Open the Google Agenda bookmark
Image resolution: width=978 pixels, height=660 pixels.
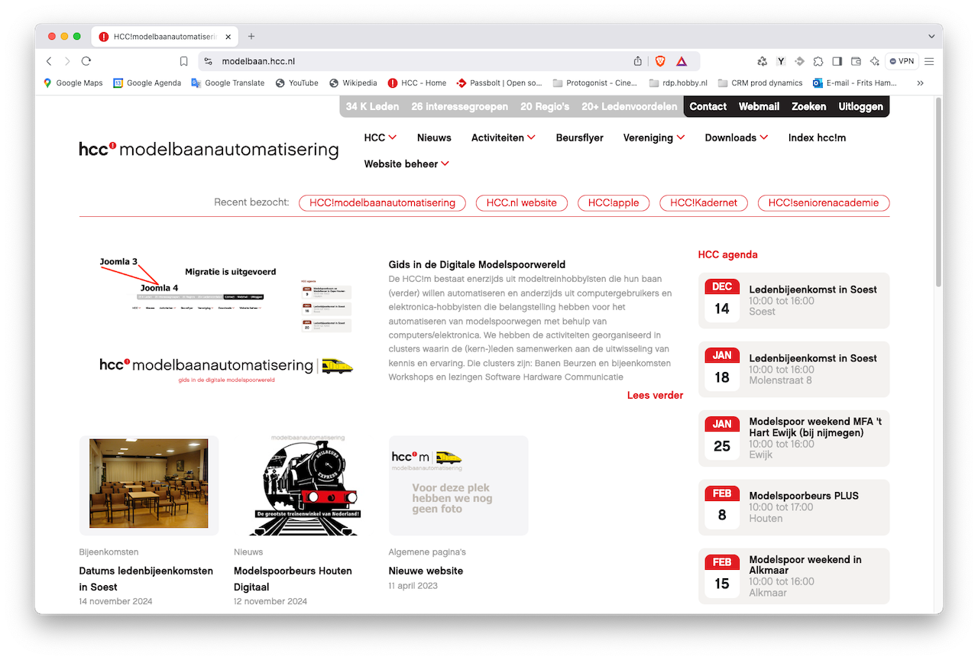147,82
